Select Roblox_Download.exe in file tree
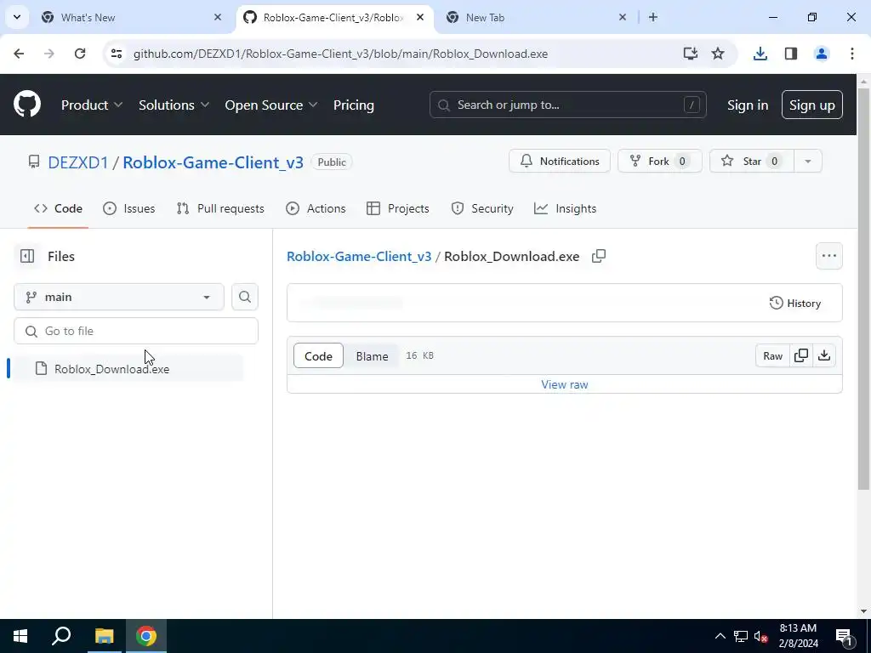This screenshot has height=653, width=871. point(128,369)
